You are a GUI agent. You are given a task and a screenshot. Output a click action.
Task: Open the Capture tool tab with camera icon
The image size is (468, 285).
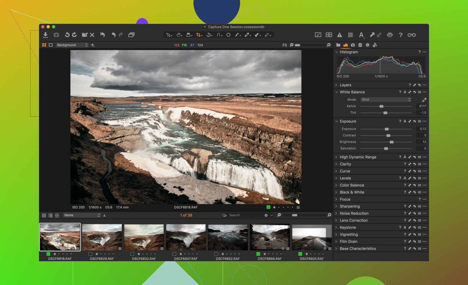click(353, 45)
